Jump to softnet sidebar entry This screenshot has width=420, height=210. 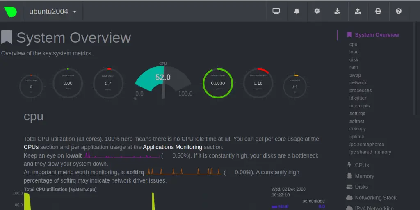tap(356, 121)
